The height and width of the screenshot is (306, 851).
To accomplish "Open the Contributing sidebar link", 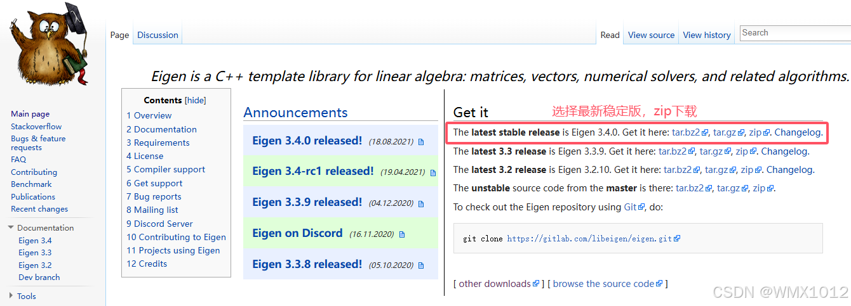I will click(34, 172).
